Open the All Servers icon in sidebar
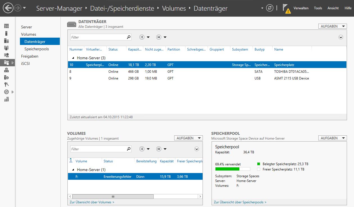 [6, 41]
